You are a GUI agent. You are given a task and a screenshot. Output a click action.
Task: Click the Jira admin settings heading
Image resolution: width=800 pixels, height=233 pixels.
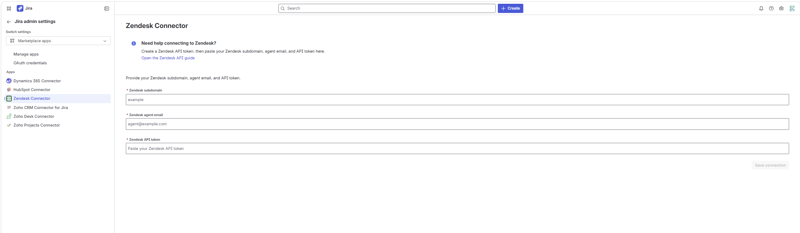coord(35,22)
